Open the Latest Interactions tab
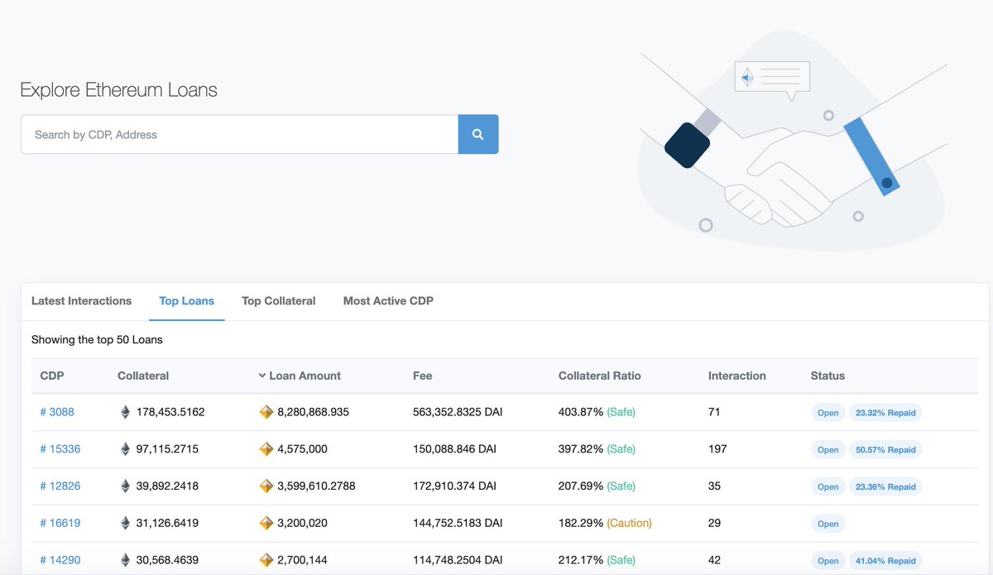Screen dimensions: 993x575 pos(81,301)
